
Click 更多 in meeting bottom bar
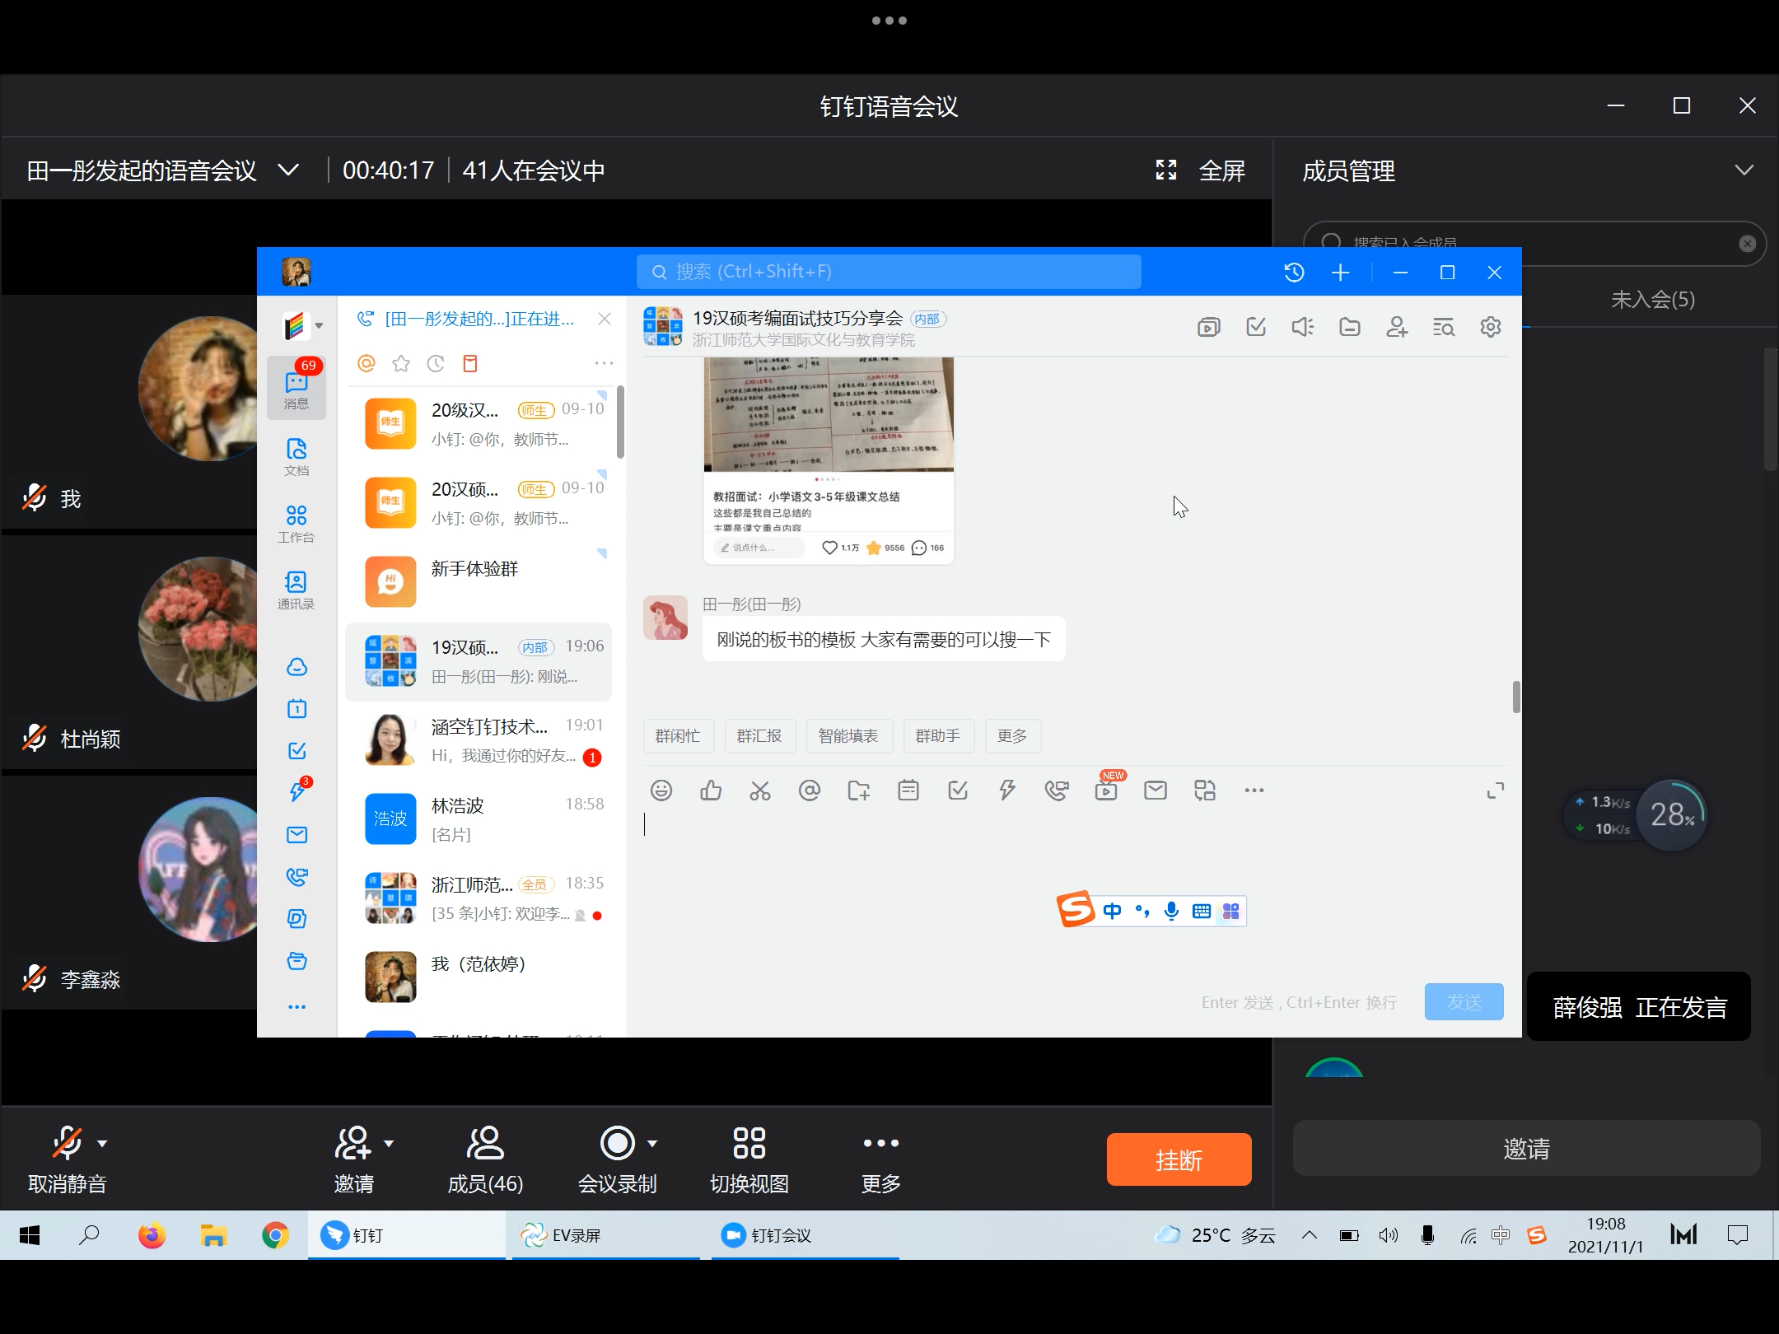[880, 1160]
